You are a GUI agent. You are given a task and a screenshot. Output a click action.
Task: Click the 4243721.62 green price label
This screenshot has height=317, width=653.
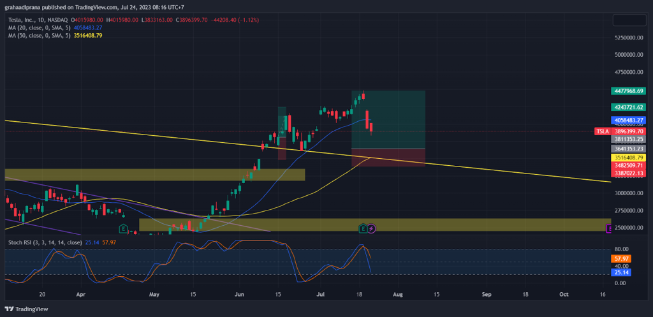point(628,107)
